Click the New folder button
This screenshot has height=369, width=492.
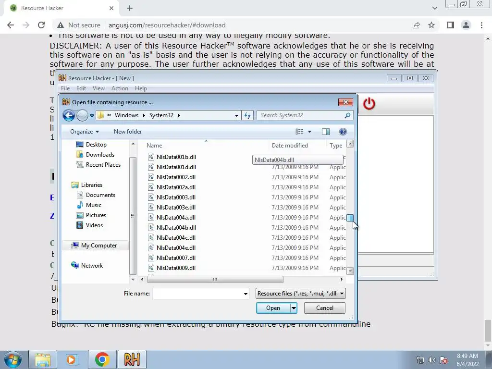click(x=128, y=132)
